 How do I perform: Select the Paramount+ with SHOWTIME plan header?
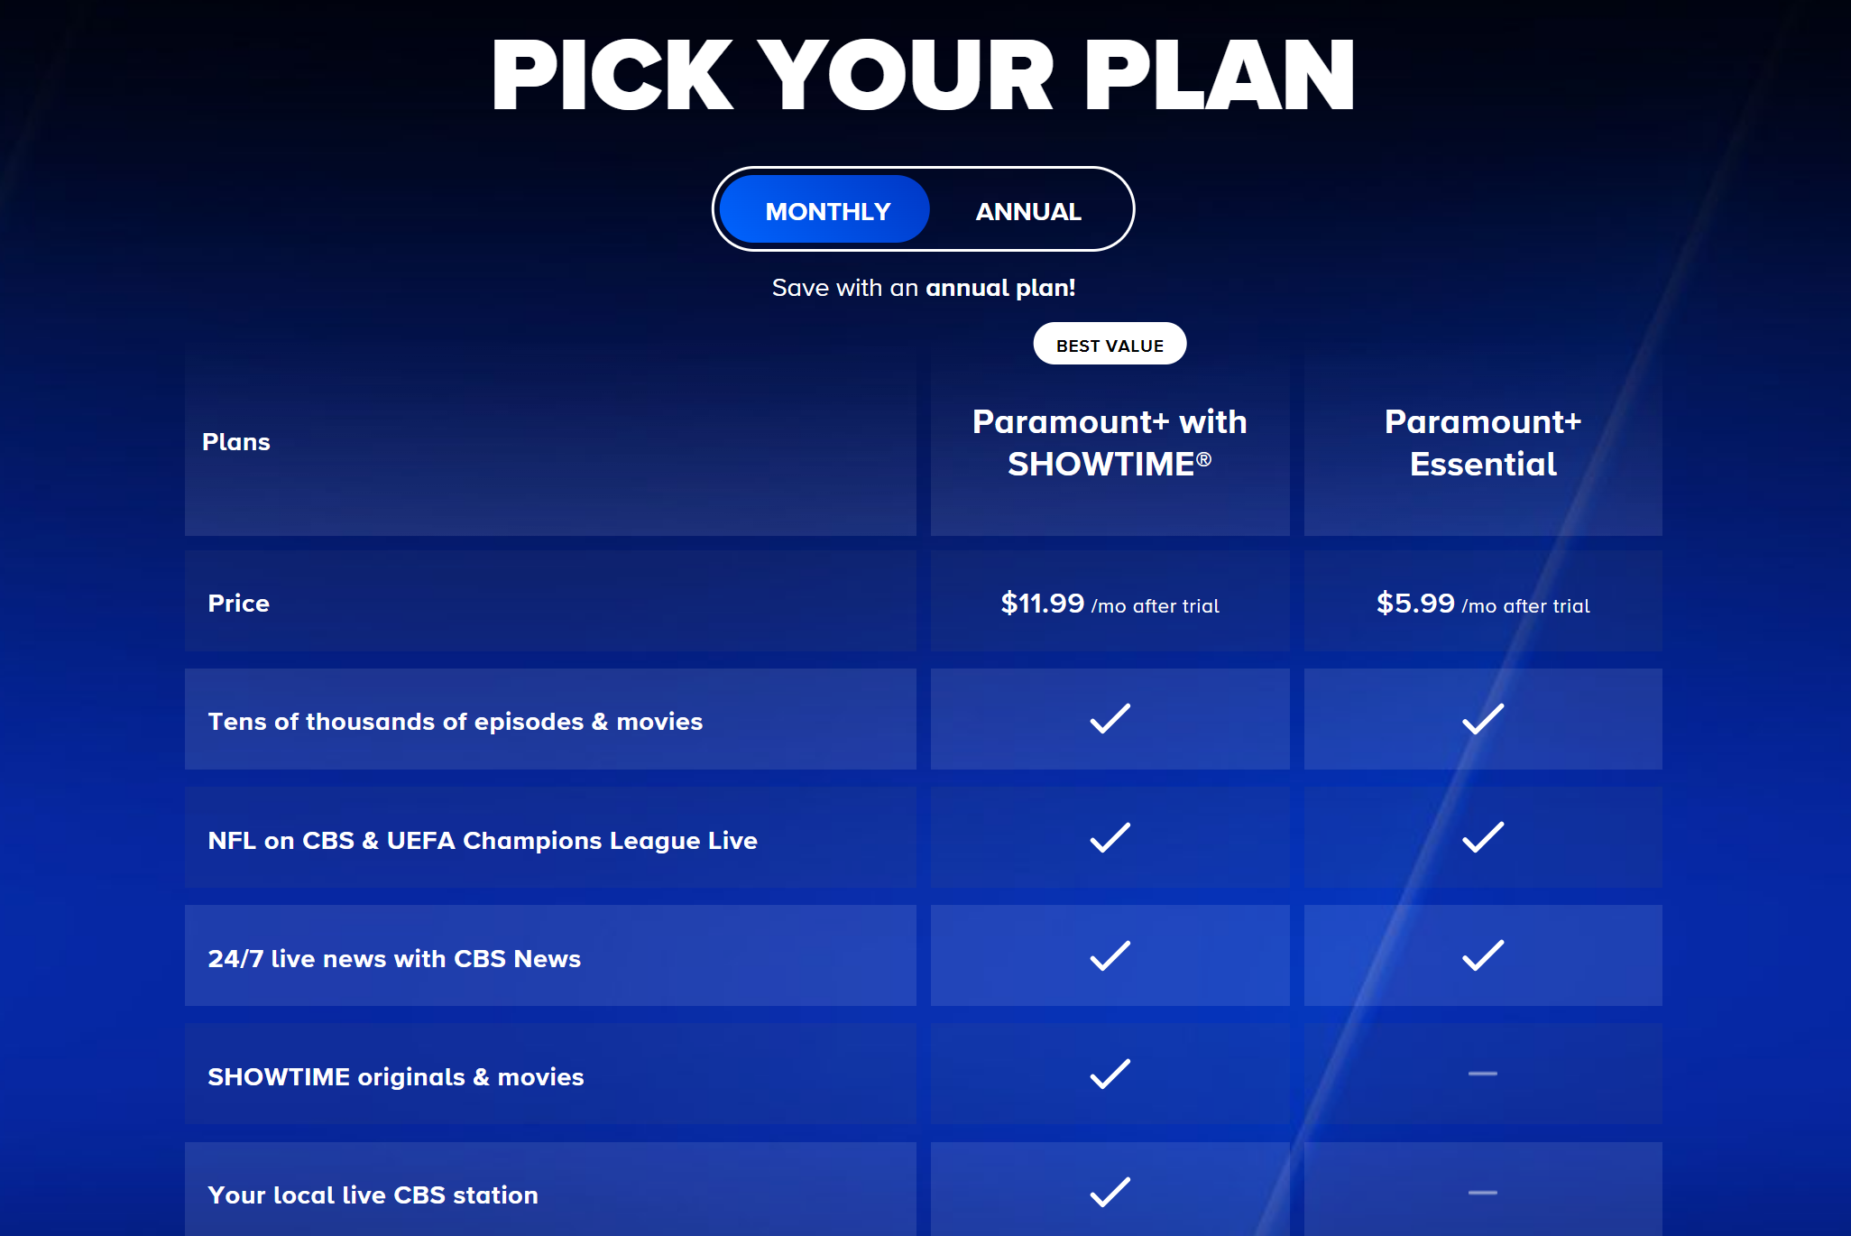pyautogui.click(x=1110, y=443)
